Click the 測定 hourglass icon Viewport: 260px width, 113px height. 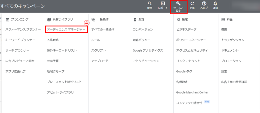click(x=135, y=20)
